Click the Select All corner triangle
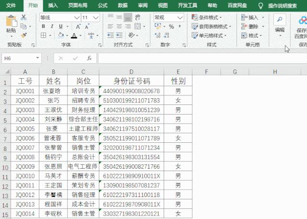 (x=7, y=72)
